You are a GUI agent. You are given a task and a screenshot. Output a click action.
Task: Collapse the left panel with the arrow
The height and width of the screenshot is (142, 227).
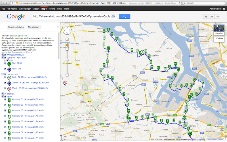[58, 27]
